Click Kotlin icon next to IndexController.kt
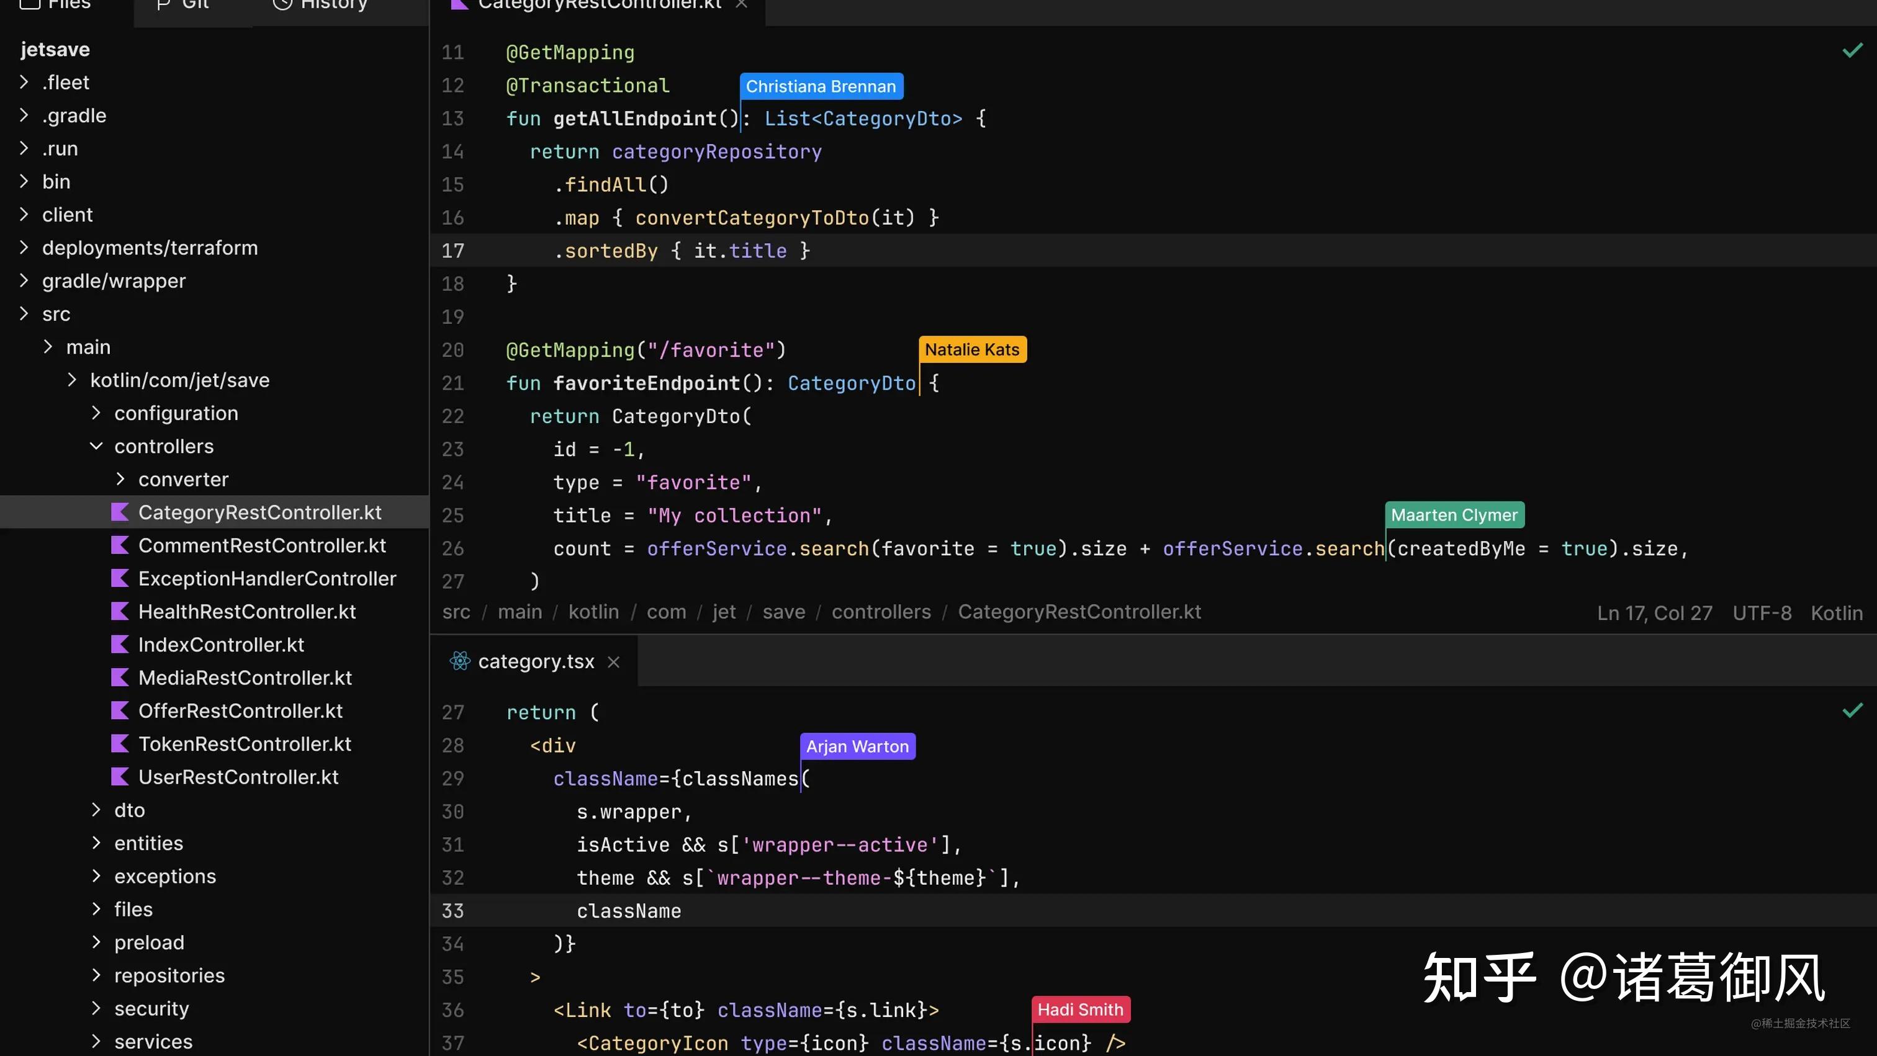The height and width of the screenshot is (1056, 1877). (x=120, y=645)
